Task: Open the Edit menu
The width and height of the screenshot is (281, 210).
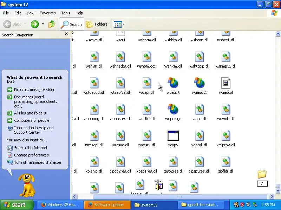Action: pyautogui.click(x=18, y=13)
